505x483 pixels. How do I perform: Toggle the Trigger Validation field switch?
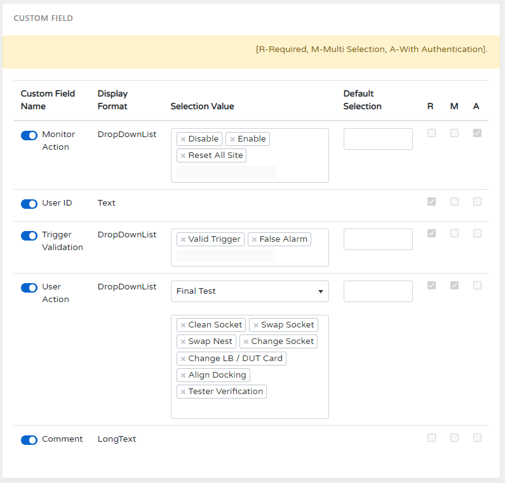pyautogui.click(x=29, y=235)
